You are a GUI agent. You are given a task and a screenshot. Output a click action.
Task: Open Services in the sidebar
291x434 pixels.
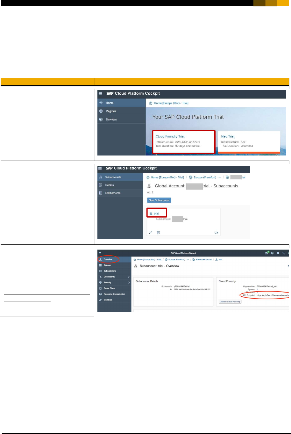[x=122, y=119]
